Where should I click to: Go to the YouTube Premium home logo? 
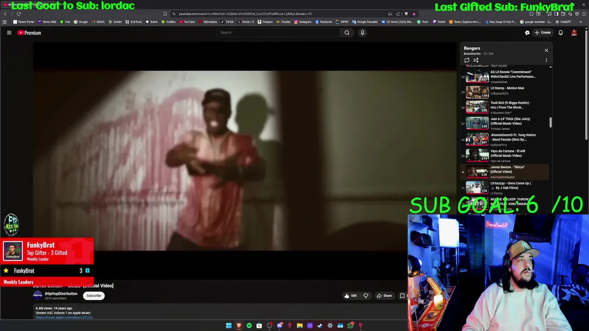click(x=29, y=33)
